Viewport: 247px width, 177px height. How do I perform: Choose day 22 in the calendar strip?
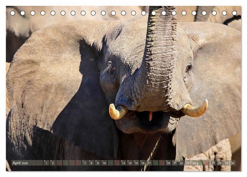(x=181, y=163)
